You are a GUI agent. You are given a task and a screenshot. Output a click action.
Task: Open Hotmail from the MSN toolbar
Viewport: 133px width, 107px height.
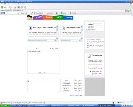click(50, 13)
